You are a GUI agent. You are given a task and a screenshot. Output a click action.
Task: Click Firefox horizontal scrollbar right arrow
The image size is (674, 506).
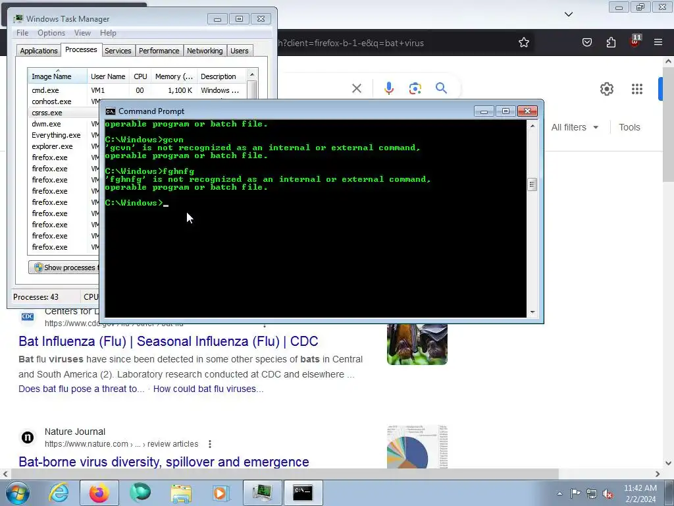pos(658,474)
